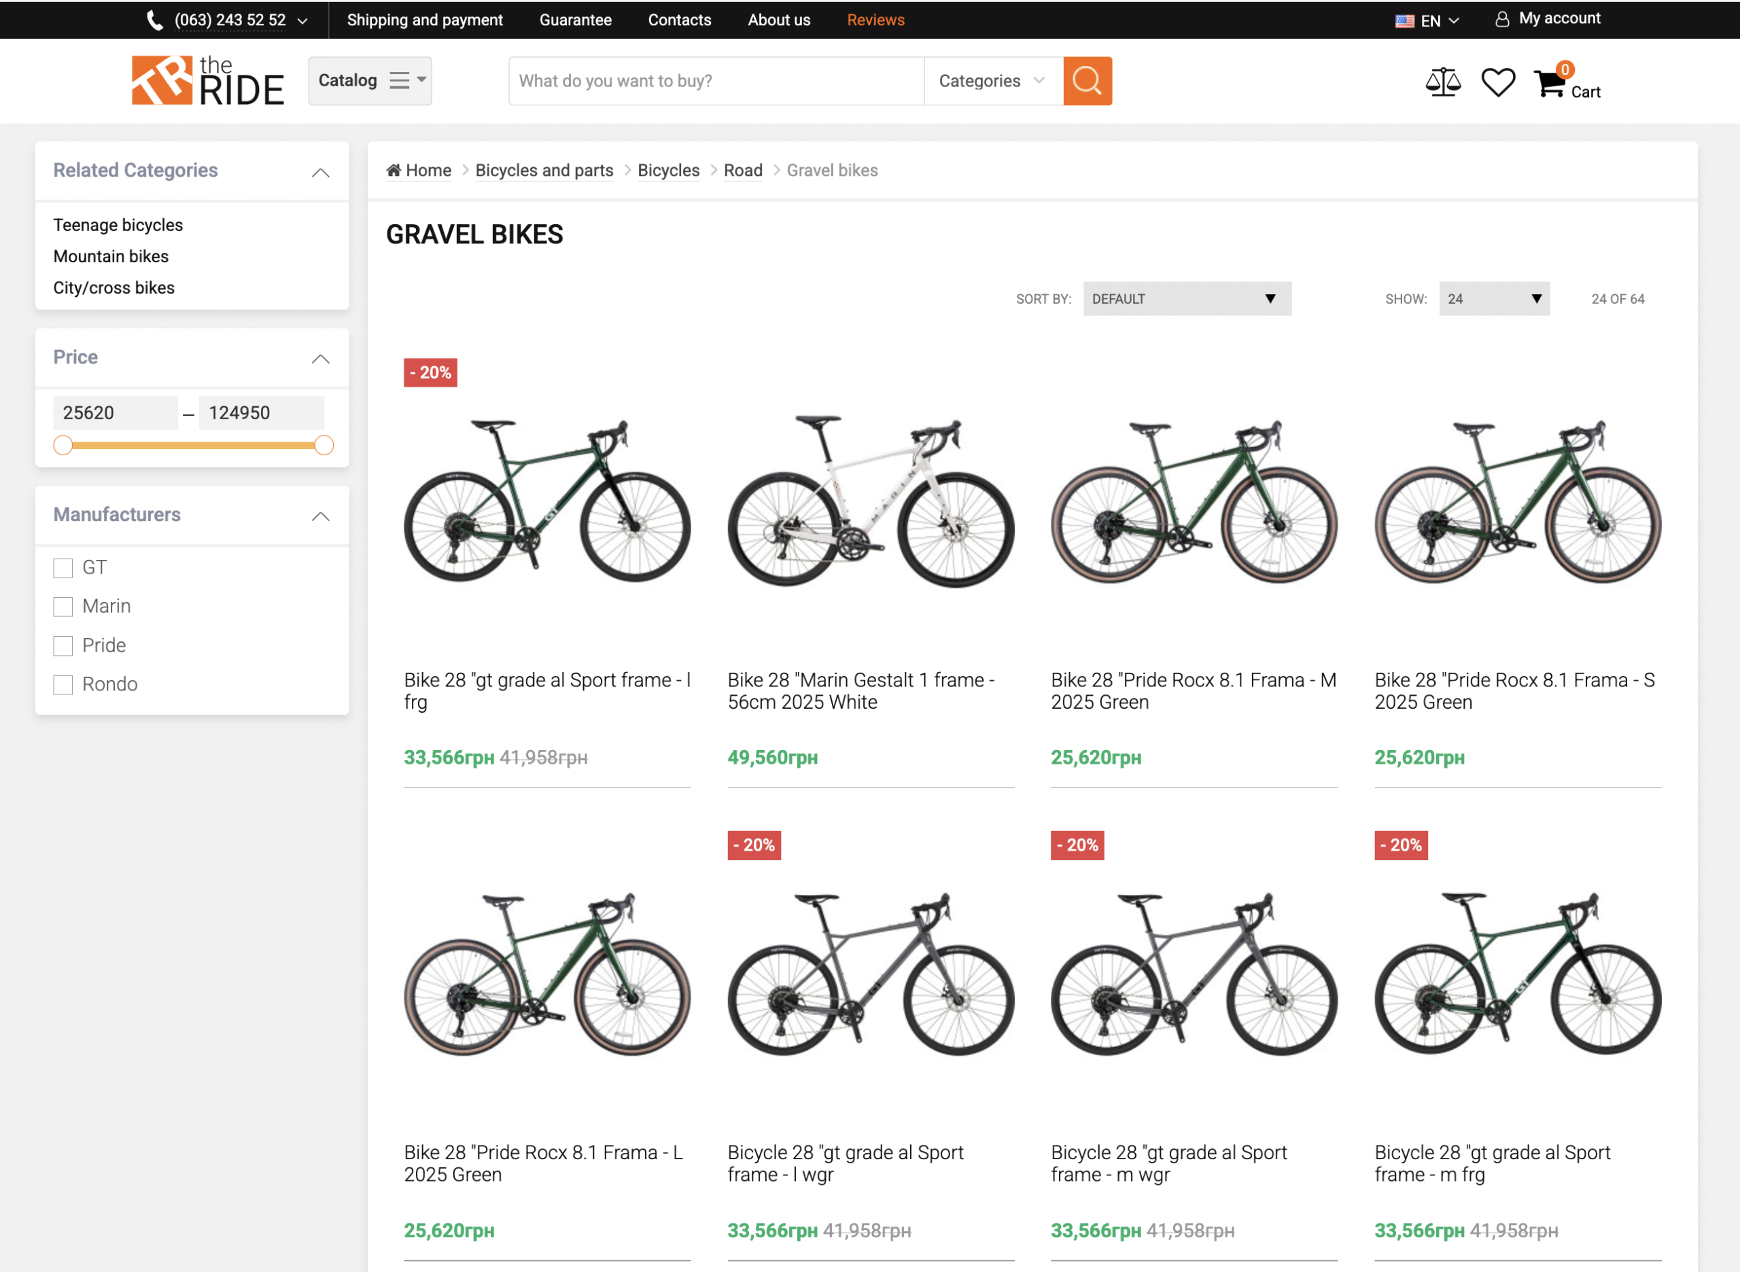Click the Catalog hamburger menu icon
The image size is (1740, 1272).
click(x=399, y=80)
